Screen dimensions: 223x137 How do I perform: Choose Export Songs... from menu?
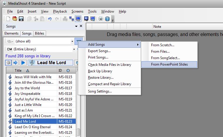pos(109,51)
